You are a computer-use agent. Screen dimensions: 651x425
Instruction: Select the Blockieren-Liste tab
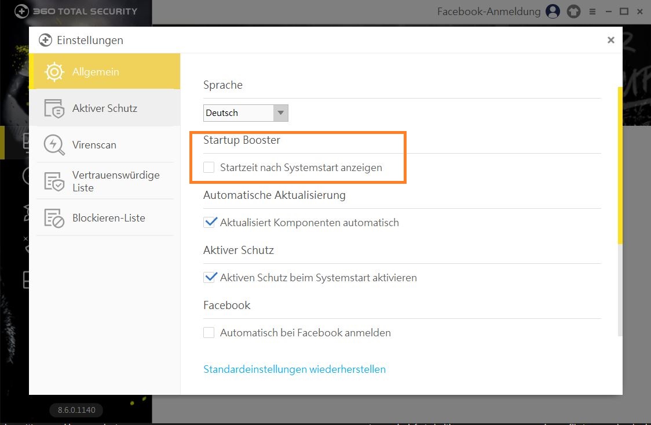click(109, 218)
